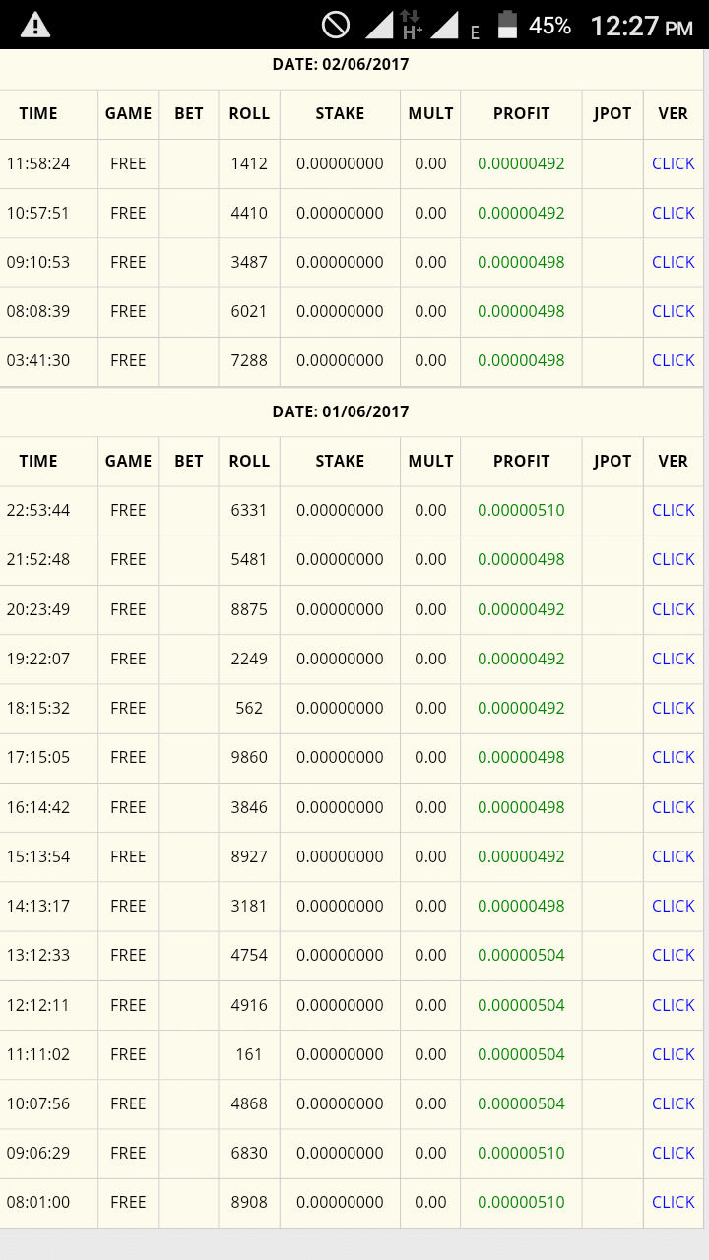Select the DATE: 02/06/2017 header

click(x=341, y=65)
